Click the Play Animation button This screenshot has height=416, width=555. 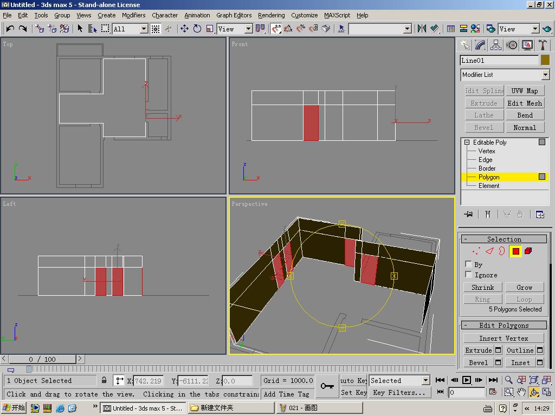[467, 380]
